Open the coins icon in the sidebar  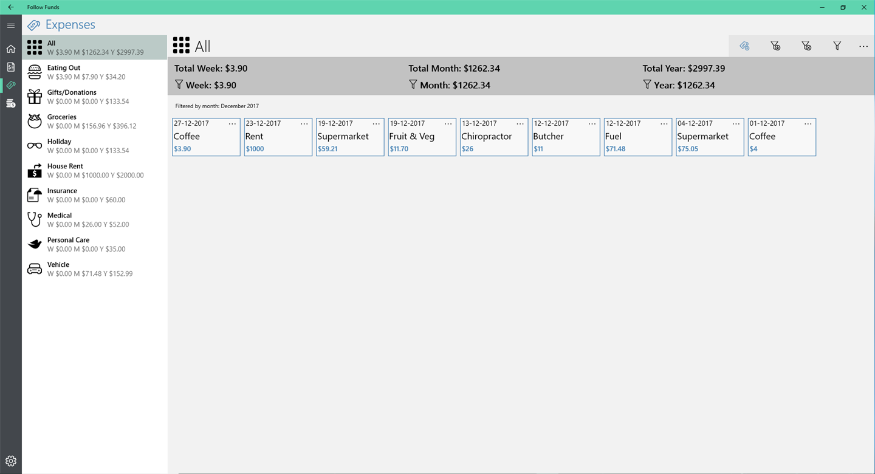pos(11,104)
